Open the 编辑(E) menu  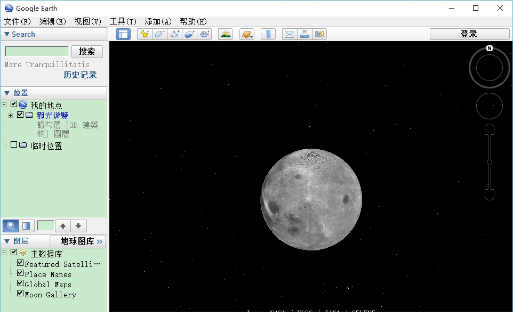(52, 21)
